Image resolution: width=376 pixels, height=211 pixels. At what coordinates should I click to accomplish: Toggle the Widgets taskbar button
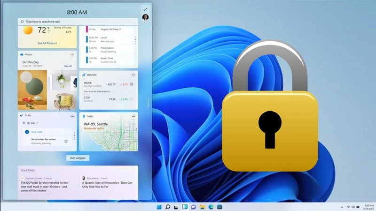pyautogui.click(x=185, y=207)
